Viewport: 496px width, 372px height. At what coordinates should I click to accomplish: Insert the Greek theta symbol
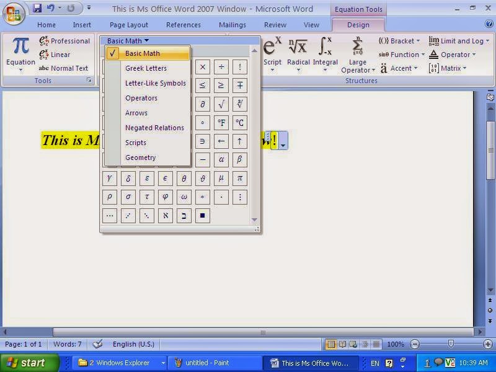tap(184, 179)
